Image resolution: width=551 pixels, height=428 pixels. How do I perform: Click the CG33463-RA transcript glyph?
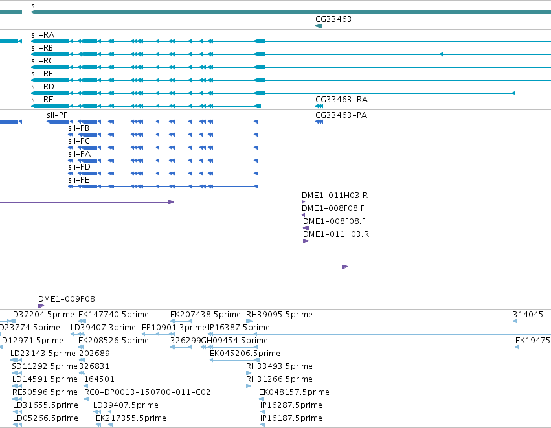point(319,106)
